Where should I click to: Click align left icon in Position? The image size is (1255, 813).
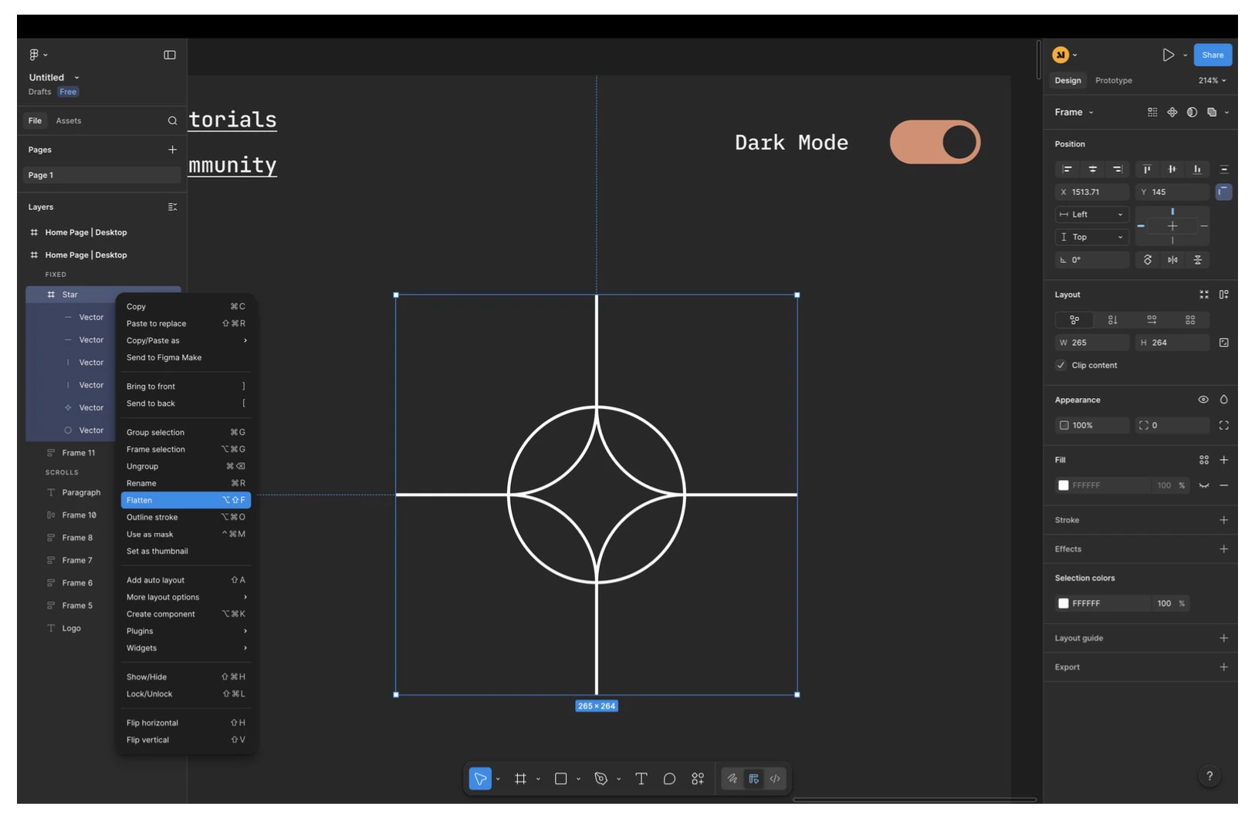pyautogui.click(x=1067, y=169)
